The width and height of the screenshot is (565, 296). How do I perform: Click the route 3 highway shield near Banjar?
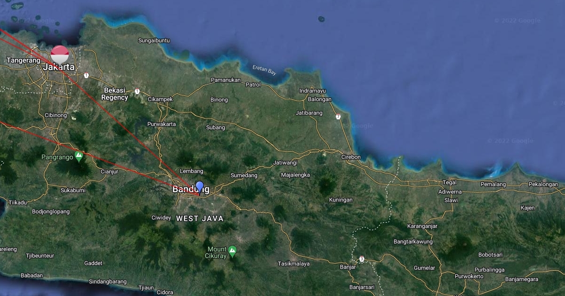pos(362,259)
